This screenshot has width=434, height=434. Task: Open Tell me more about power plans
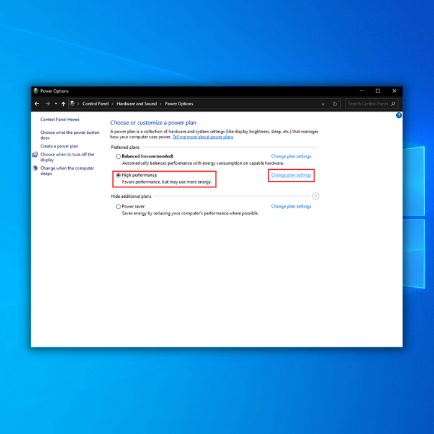203,137
